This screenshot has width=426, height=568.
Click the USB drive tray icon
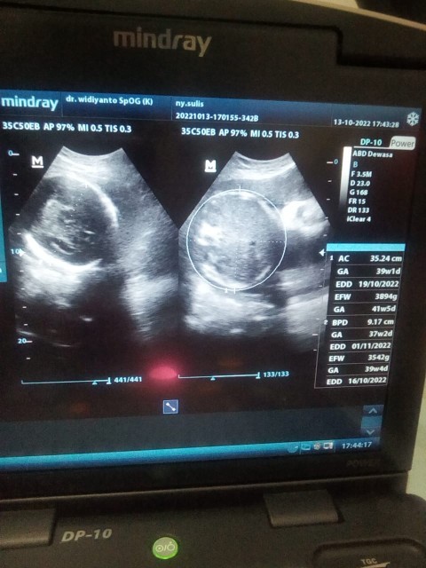tap(306, 447)
